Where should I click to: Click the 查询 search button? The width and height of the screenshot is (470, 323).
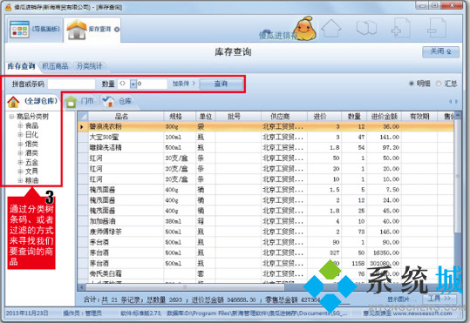point(221,84)
